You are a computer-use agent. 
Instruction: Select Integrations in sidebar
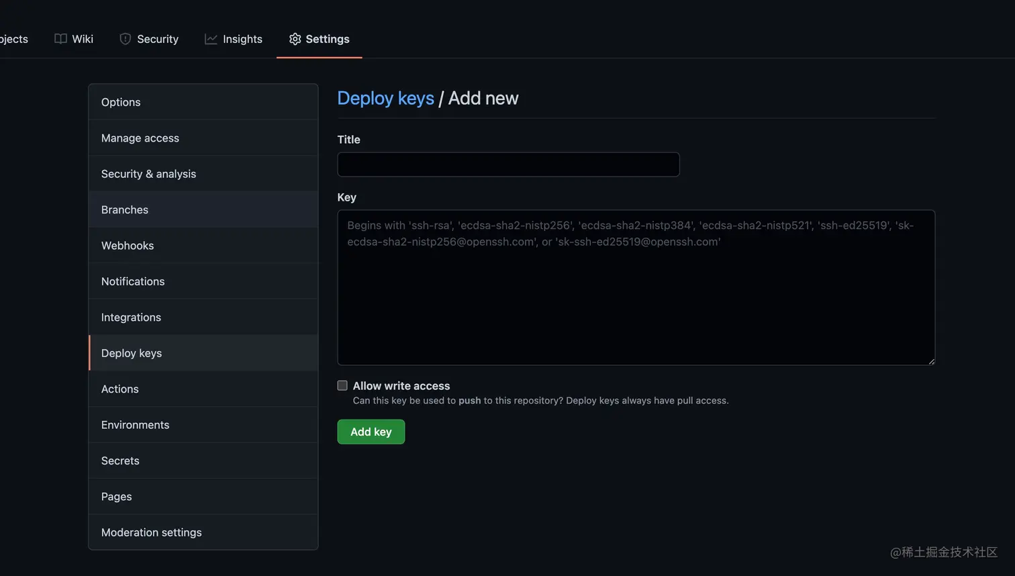(x=203, y=317)
